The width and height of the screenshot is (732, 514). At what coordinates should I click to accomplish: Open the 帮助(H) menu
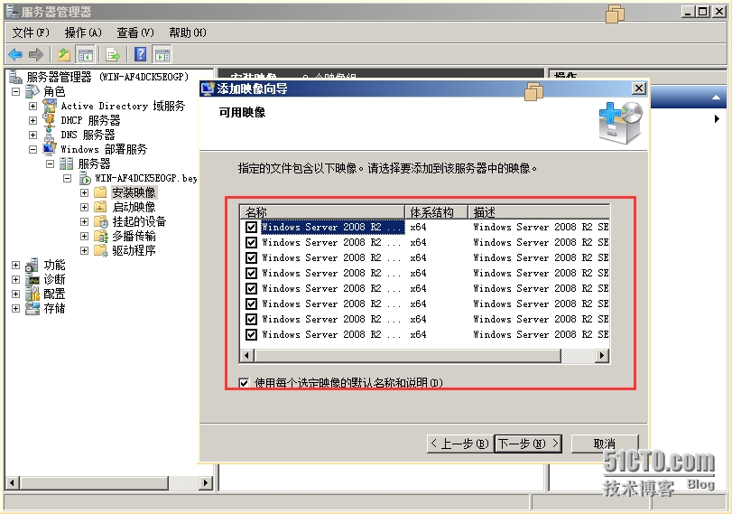click(x=188, y=33)
